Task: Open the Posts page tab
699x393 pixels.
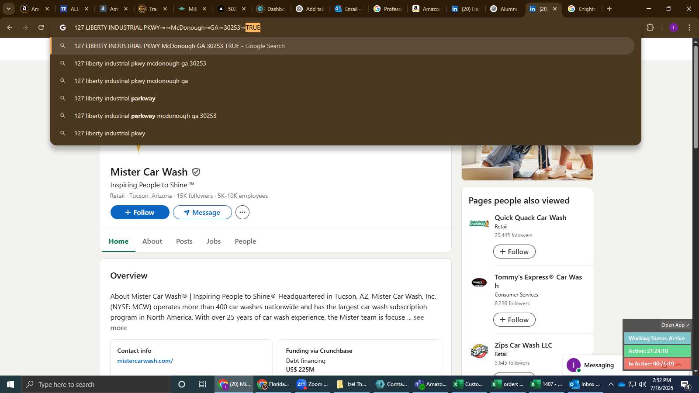Action: coord(184,241)
